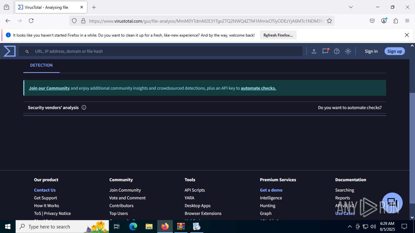Show hidden system tray icons chevron
The width and height of the screenshot is (415, 233).
pos(350,227)
